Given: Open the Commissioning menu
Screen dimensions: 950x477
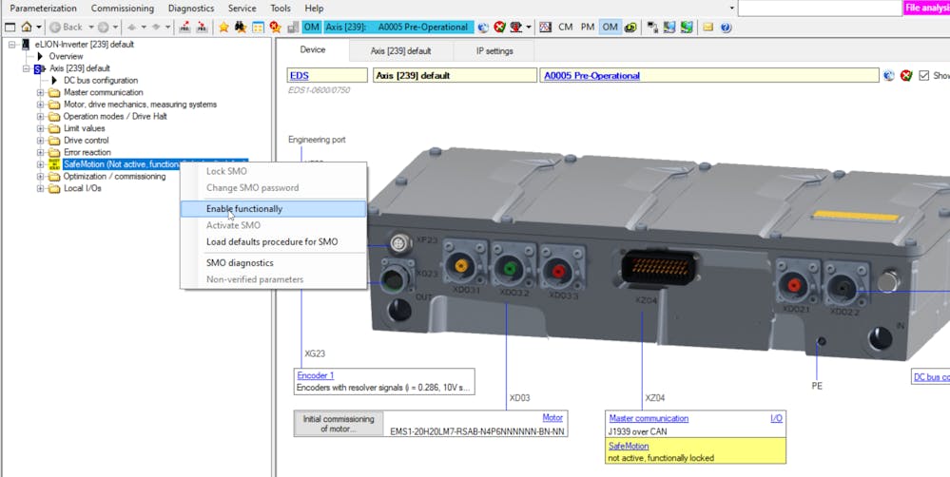Looking at the screenshot, I should pyautogui.click(x=122, y=9).
